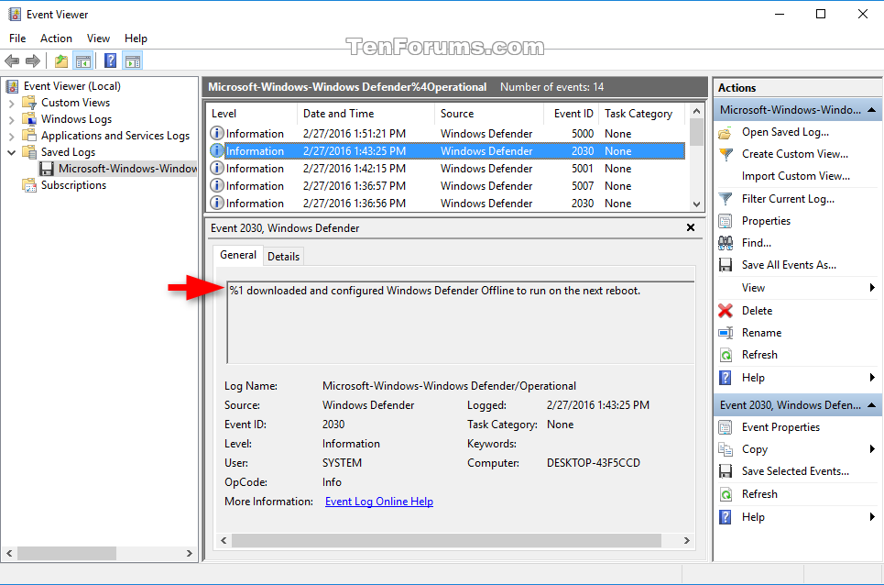Image resolution: width=884 pixels, height=585 pixels.
Task: Select the 1:36:56 PM event 2030 row
Action: coord(445,204)
